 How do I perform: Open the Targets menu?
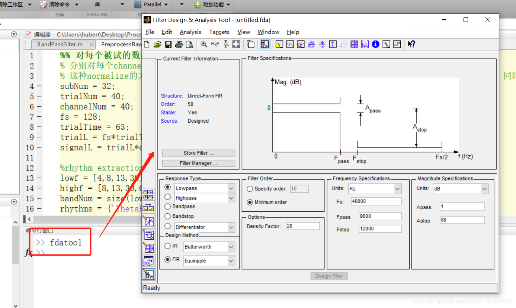coord(219,32)
